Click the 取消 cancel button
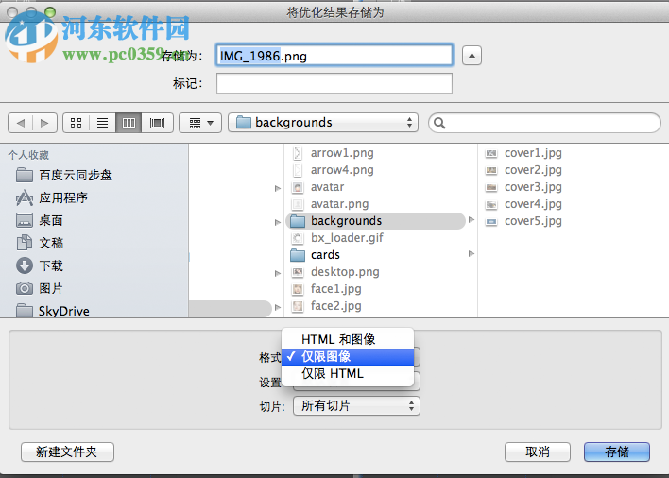This screenshot has width=669, height=478. click(x=538, y=452)
